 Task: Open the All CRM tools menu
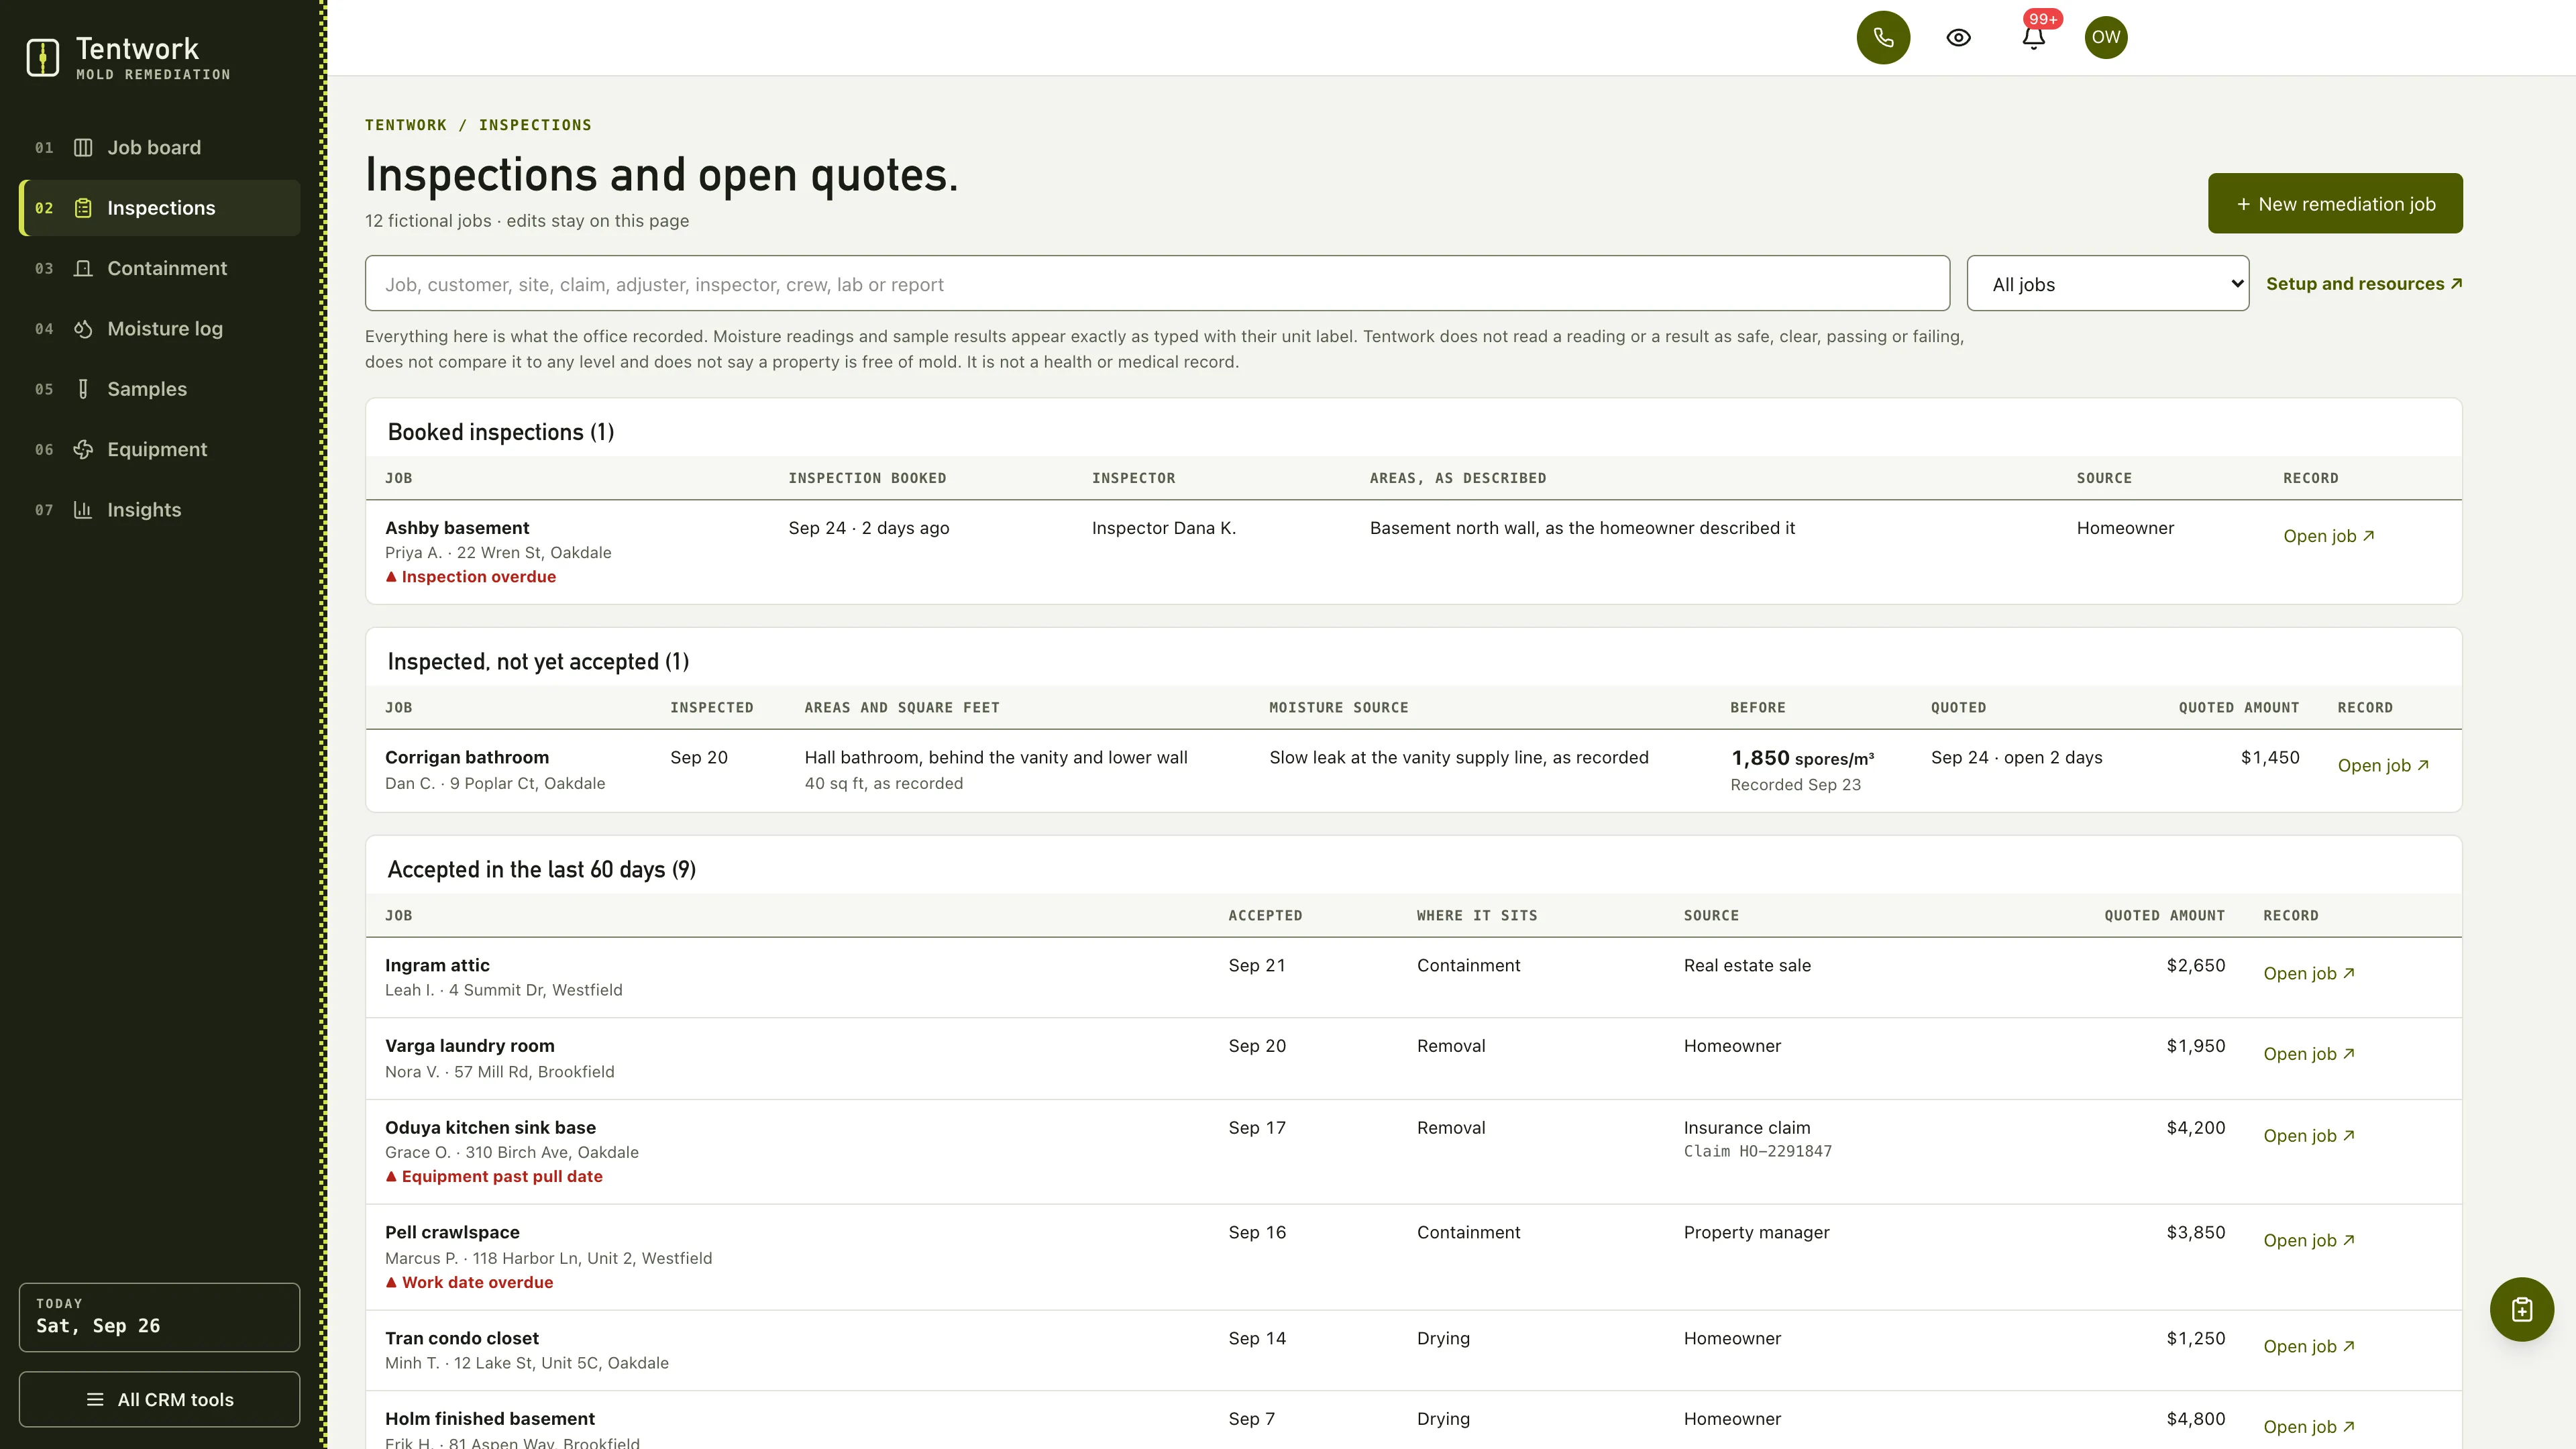click(x=160, y=1399)
